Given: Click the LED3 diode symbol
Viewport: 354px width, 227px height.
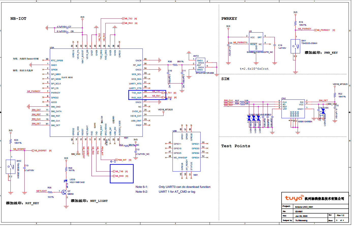Looking at the screenshot, I should tap(66, 181).
